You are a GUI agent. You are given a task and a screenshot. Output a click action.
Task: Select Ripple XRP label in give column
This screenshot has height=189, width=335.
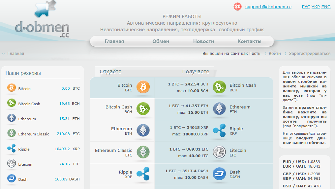[126, 174]
